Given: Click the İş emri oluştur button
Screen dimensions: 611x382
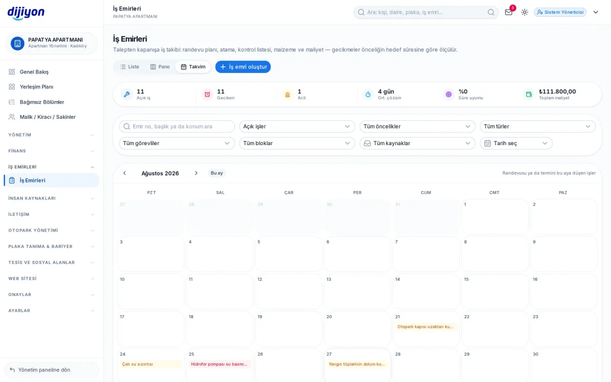Looking at the screenshot, I should (243, 67).
